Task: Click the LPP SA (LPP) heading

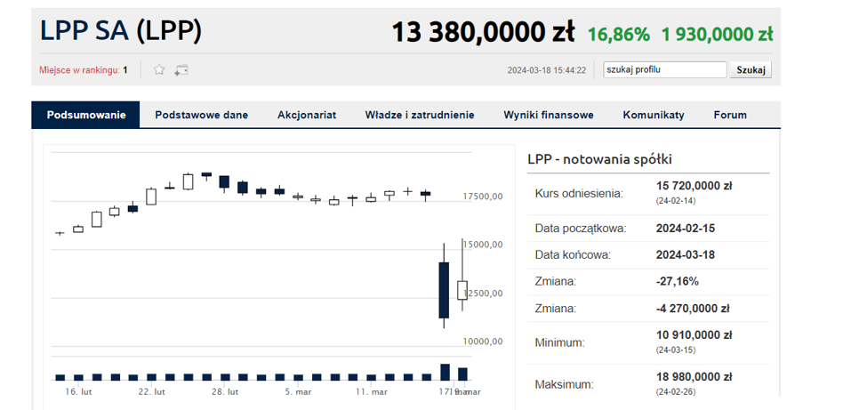Action: tap(120, 31)
